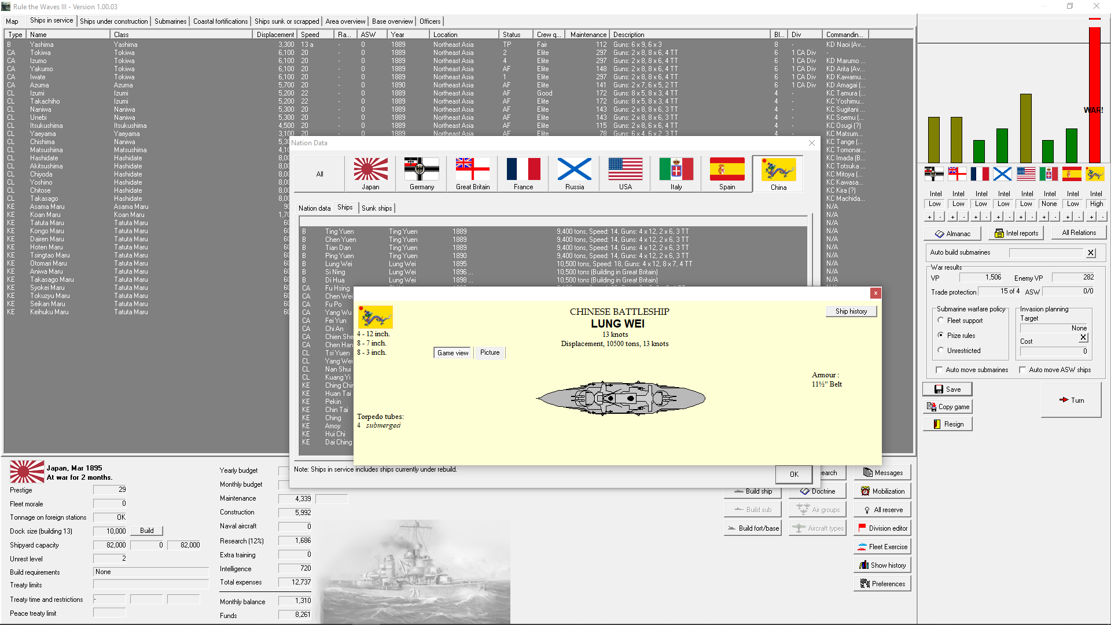Screen dimensions: 1111x625
Task: Close the Lung Wei ship window
Action: click(x=875, y=293)
